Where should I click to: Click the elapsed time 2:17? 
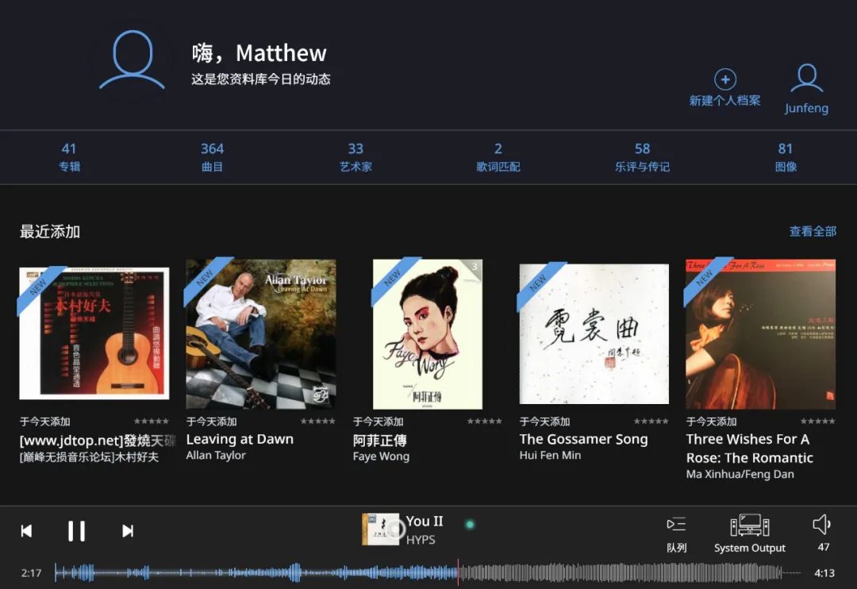[31, 573]
